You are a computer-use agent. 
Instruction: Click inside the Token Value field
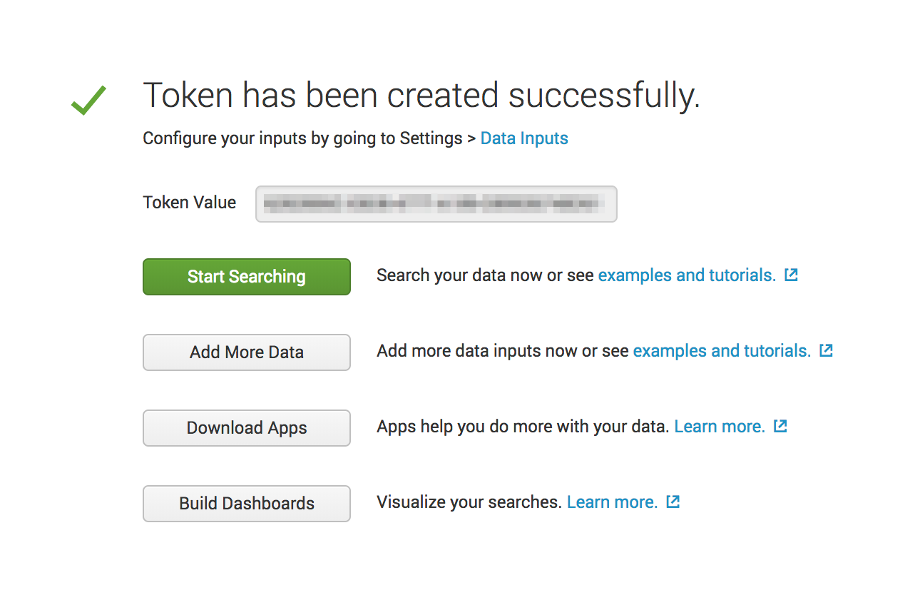[436, 204]
